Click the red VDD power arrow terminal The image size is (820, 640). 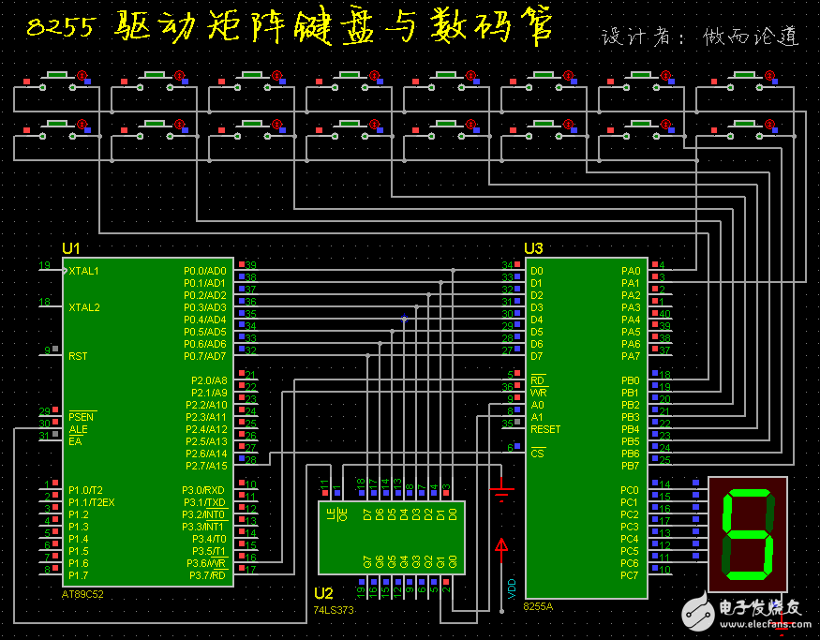tap(502, 543)
